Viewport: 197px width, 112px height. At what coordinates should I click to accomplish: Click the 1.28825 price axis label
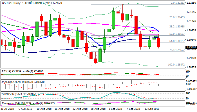(191, 67)
